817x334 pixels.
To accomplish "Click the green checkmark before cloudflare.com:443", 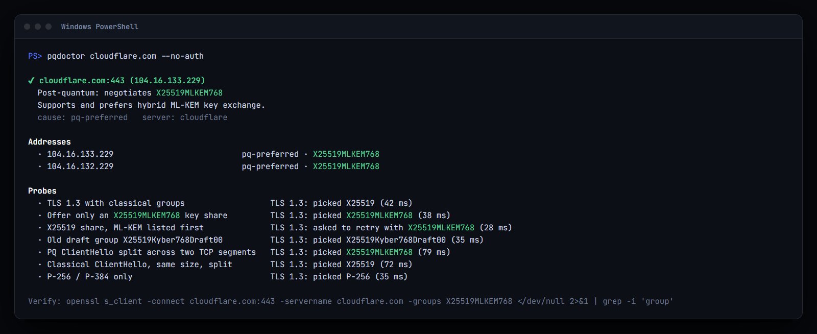I will click(x=31, y=81).
